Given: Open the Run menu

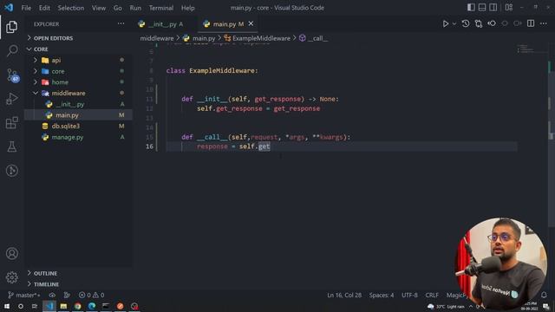Looking at the screenshot, I should [135, 8].
